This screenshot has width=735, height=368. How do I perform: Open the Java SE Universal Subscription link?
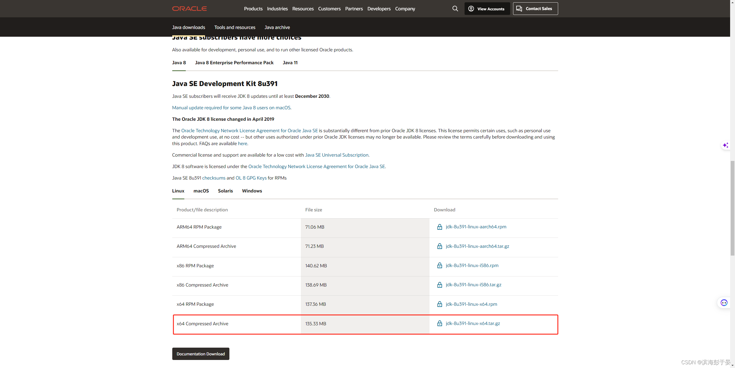[336, 155]
